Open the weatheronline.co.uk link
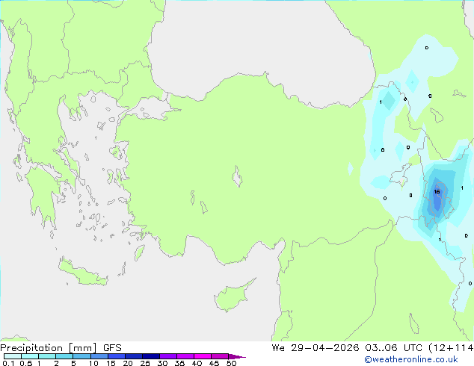Image resolution: width=474 pixels, height=366 pixels. pyautogui.click(x=411, y=359)
